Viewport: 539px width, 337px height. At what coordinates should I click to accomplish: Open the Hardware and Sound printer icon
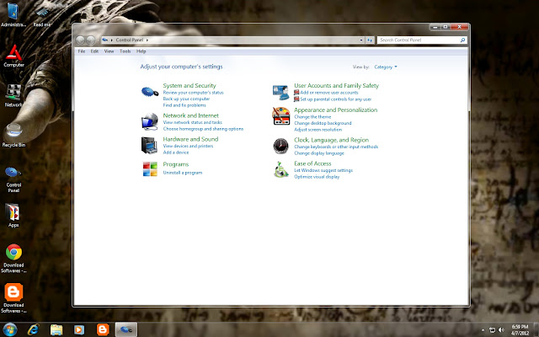[149, 145]
